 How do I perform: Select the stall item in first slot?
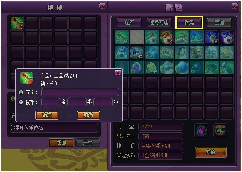(x=17, y=23)
